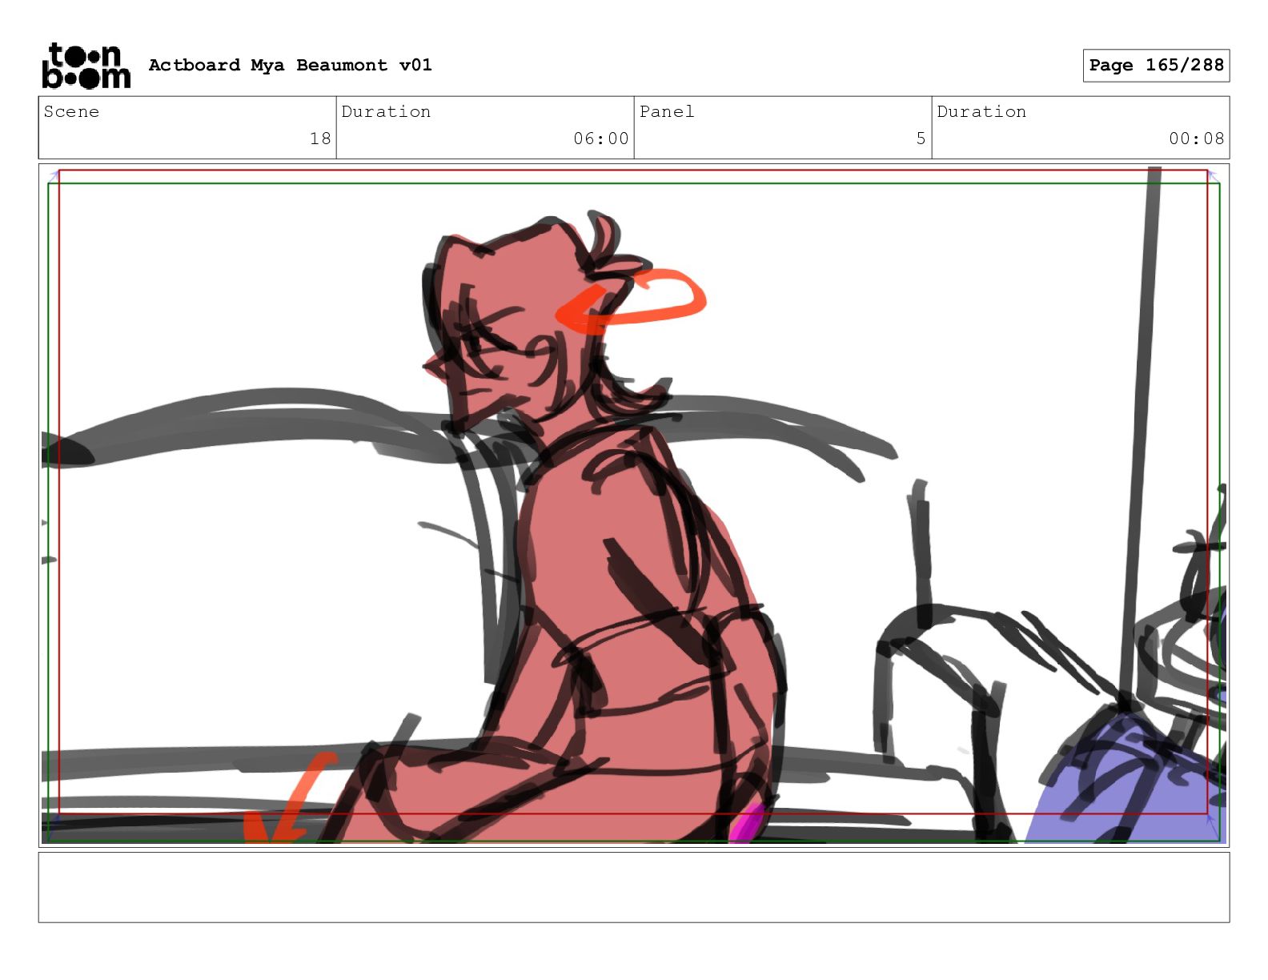Click the 'Page 165/288' page number box

click(1156, 66)
